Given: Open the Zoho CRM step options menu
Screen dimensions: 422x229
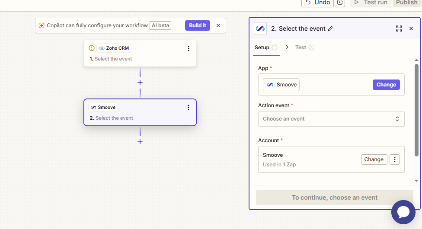Looking at the screenshot, I should point(188,48).
